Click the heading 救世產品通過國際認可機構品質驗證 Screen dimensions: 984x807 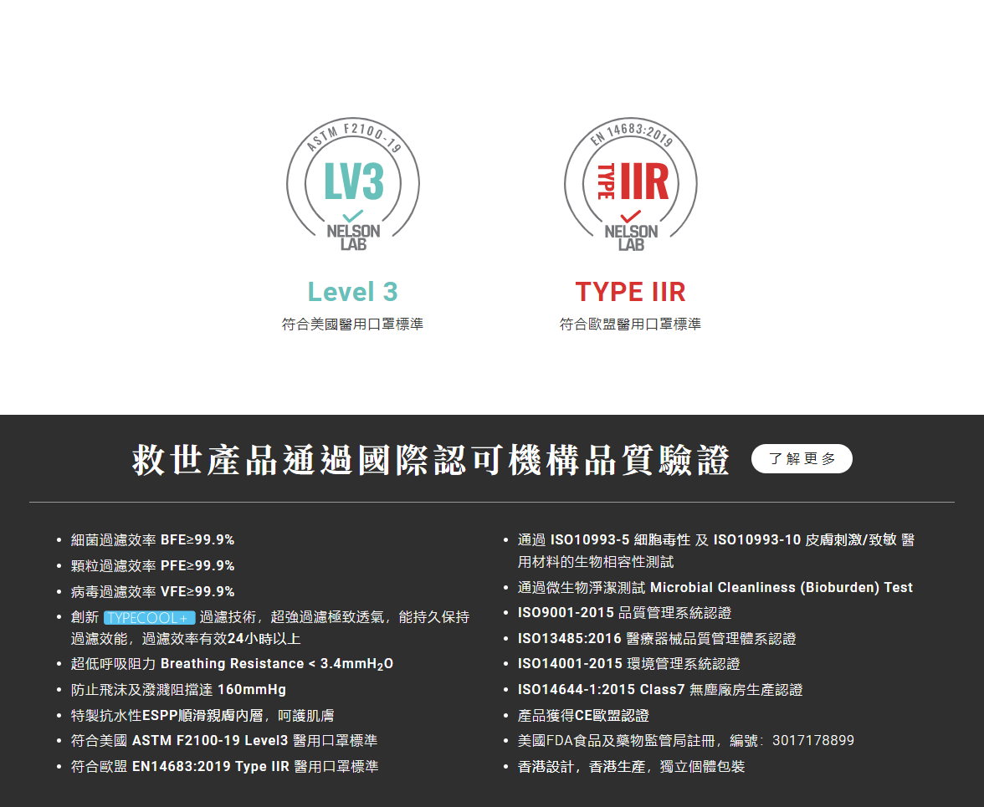pyautogui.click(x=431, y=460)
